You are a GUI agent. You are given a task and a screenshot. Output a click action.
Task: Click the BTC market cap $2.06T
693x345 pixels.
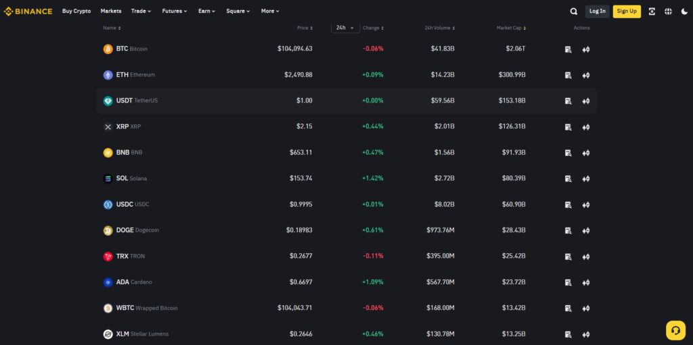coord(516,49)
